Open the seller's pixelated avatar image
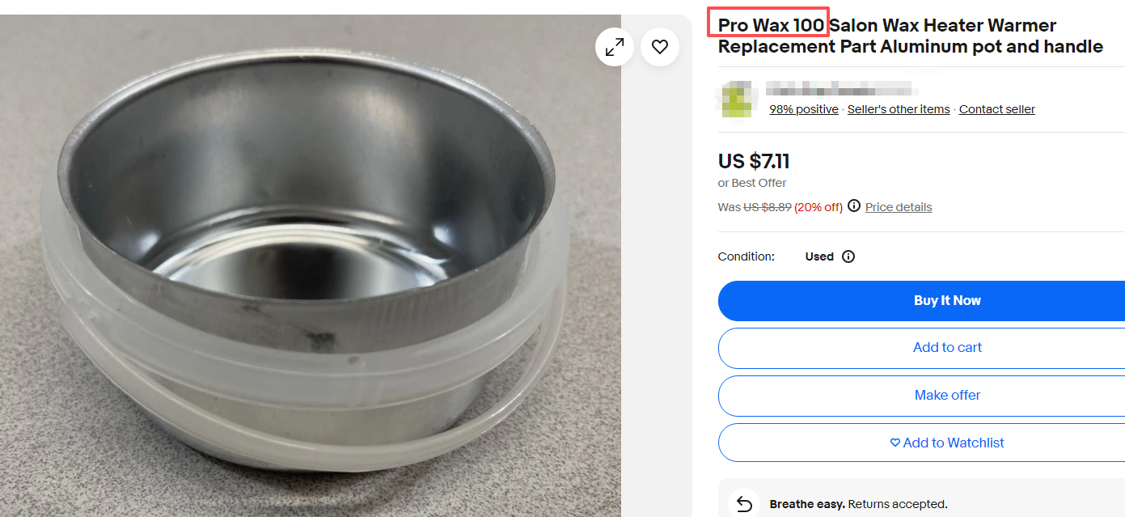1125x517 pixels. coord(736,100)
